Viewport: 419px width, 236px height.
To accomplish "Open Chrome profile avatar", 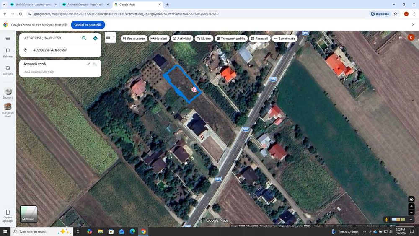I will point(406,14).
